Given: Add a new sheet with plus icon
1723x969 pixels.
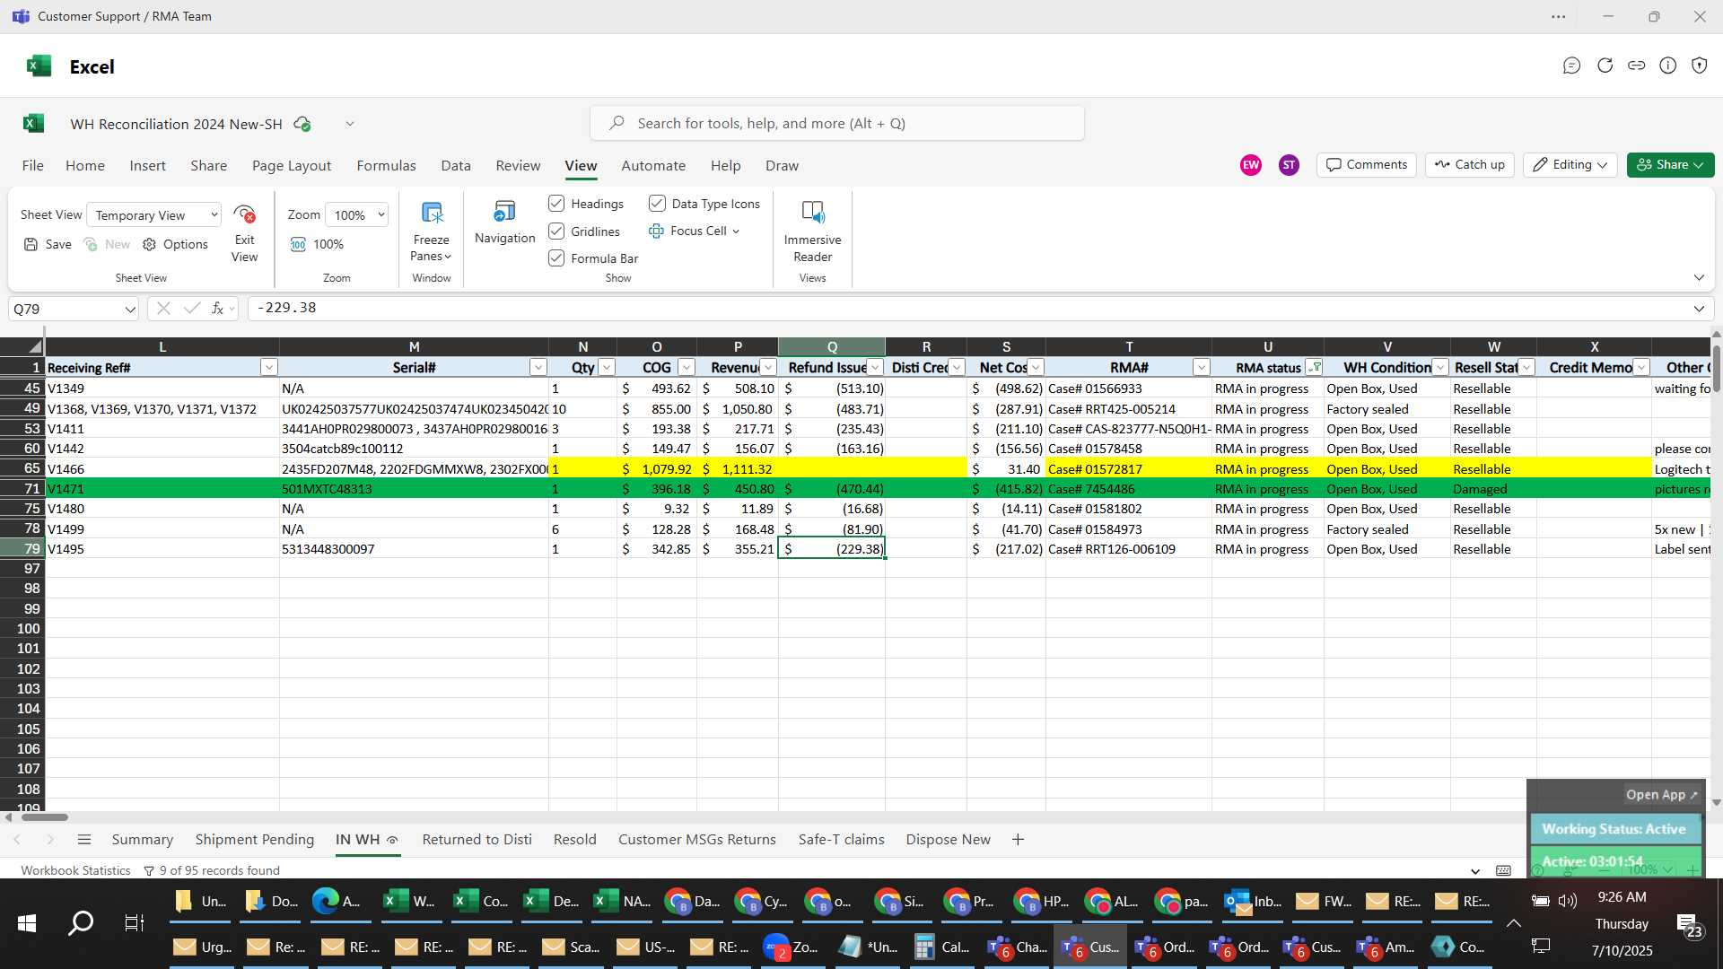Looking at the screenshot, I should [x=1018, y=840].
